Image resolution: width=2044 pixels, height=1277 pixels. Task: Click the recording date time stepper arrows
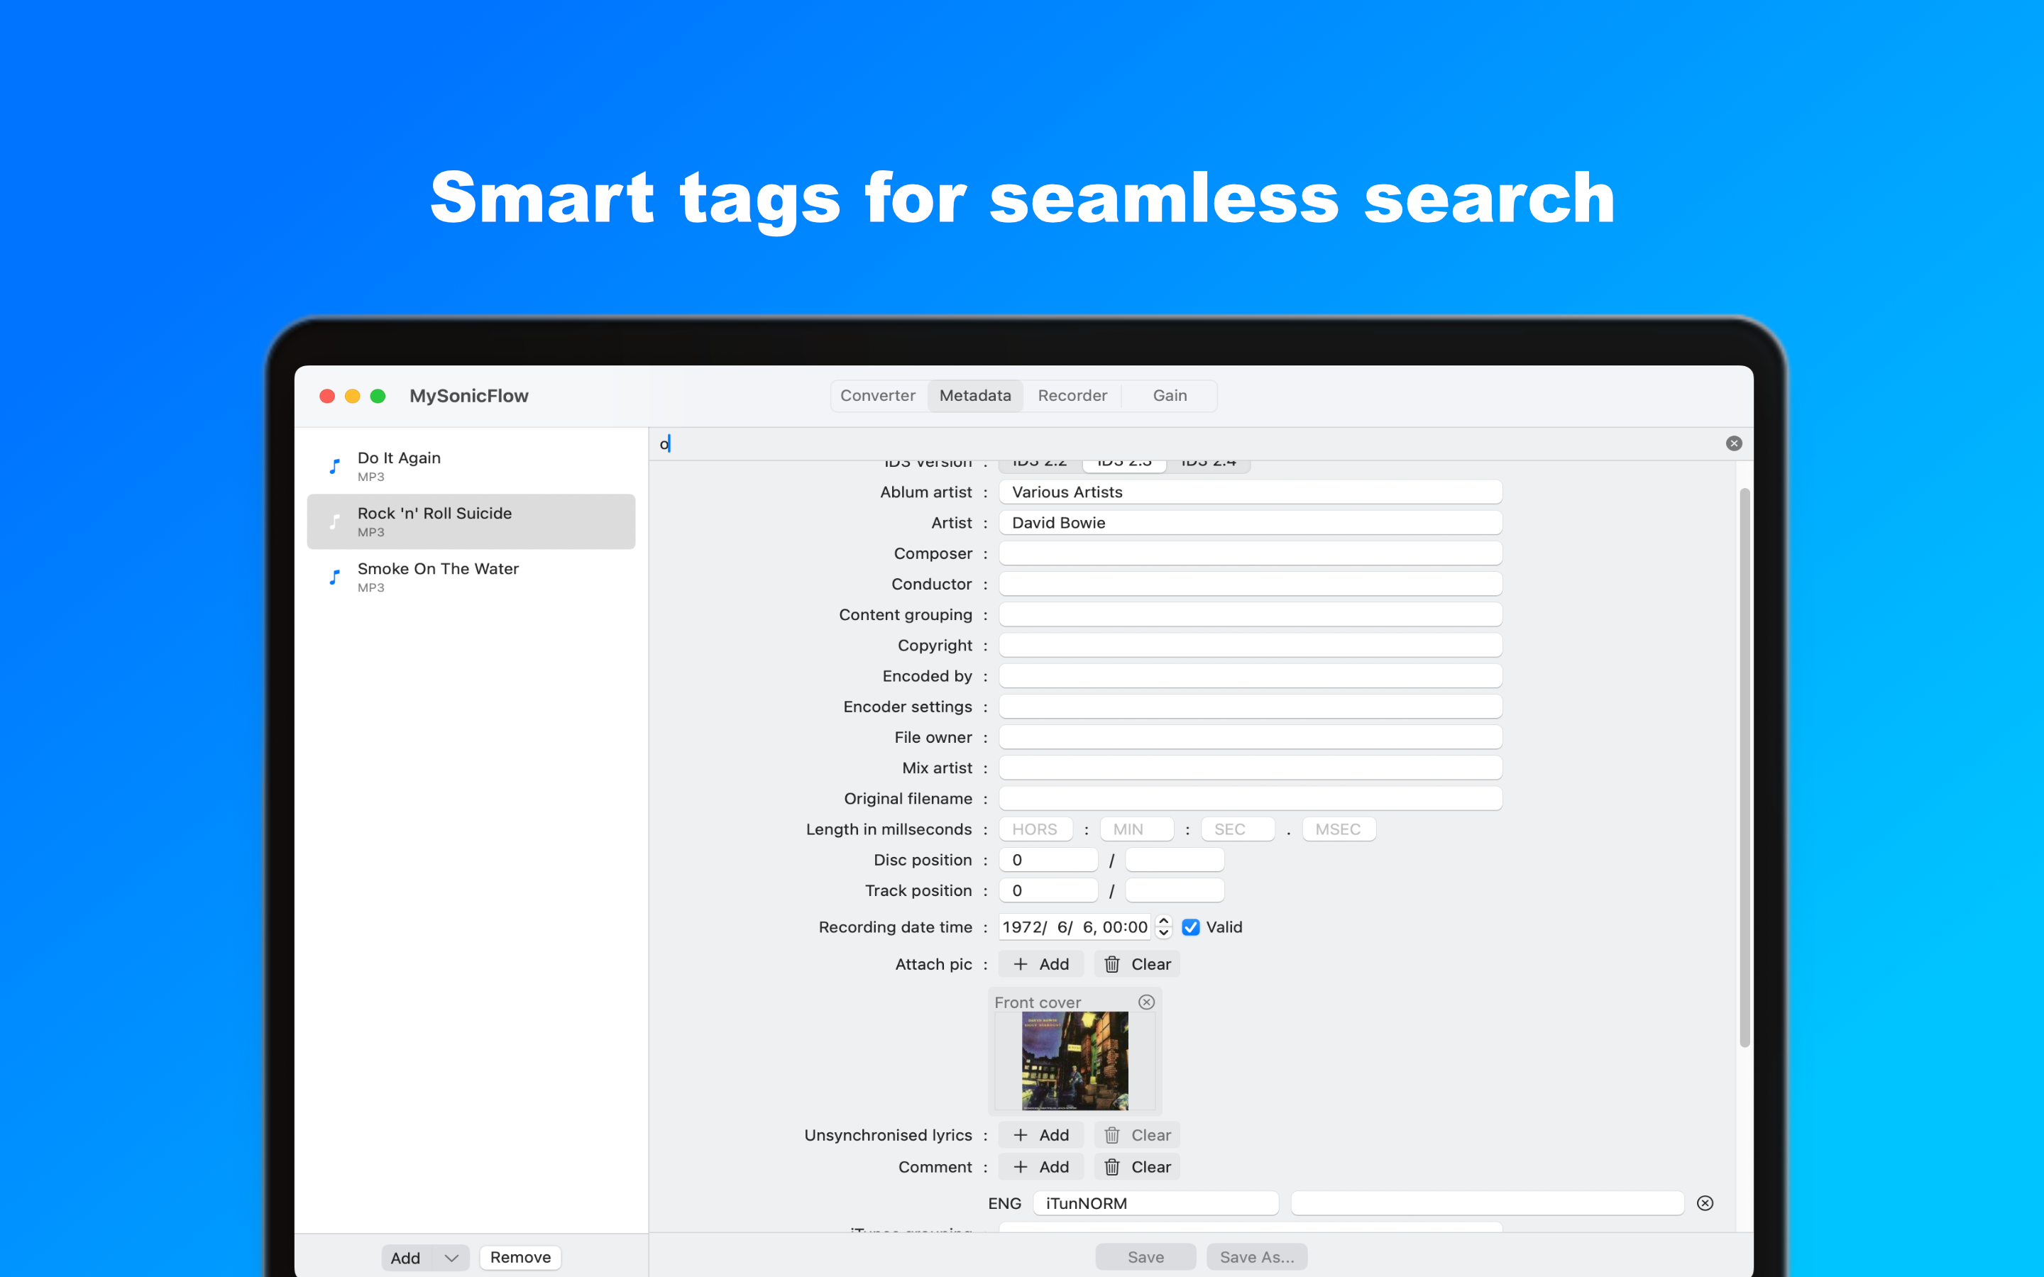(1163, 927)
